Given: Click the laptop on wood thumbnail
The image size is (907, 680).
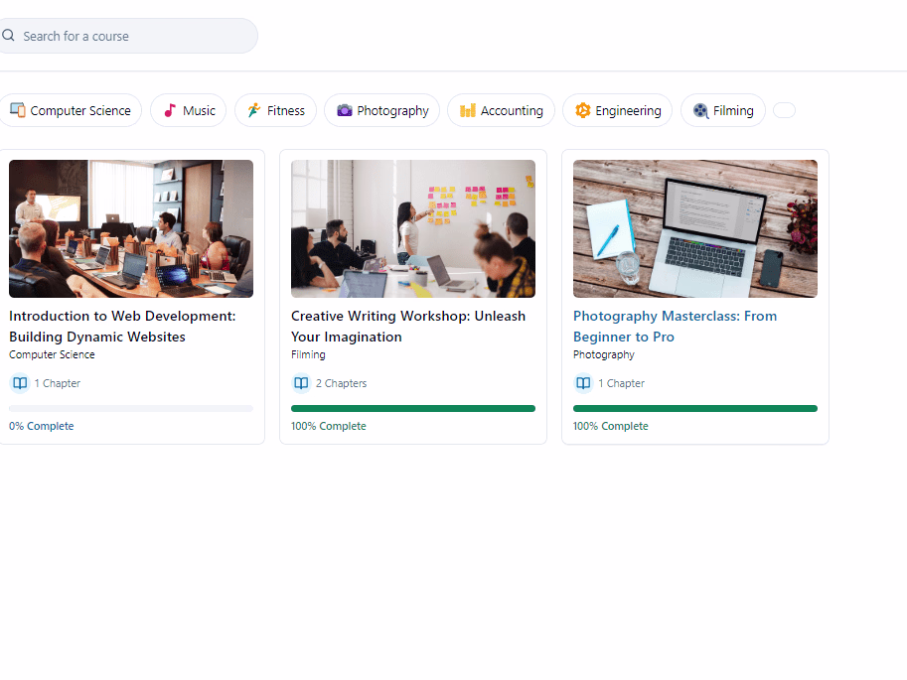Looking at the screenshot, I should click(x=695, y=228).
